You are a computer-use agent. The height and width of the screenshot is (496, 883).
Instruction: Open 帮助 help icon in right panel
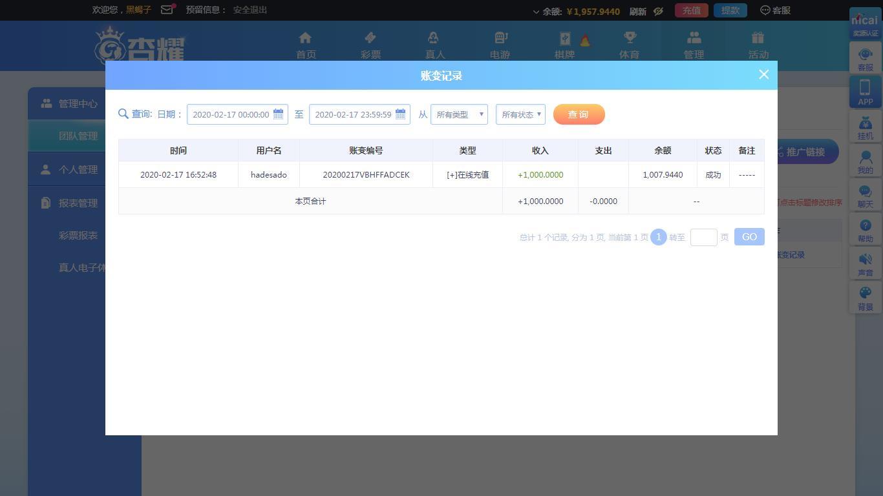pyautogui.click(x=865, y=229)
